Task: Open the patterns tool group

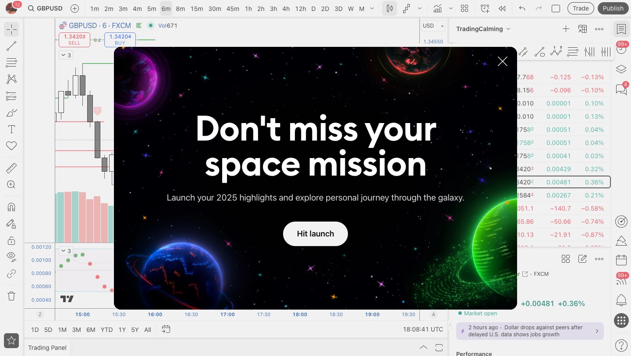Action: pos(11,79)
